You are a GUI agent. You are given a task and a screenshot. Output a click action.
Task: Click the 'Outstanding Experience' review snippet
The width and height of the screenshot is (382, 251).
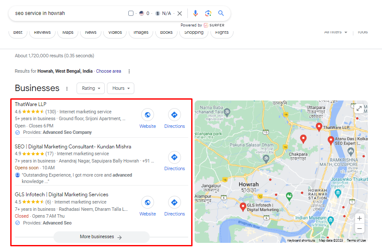[77, 178]
